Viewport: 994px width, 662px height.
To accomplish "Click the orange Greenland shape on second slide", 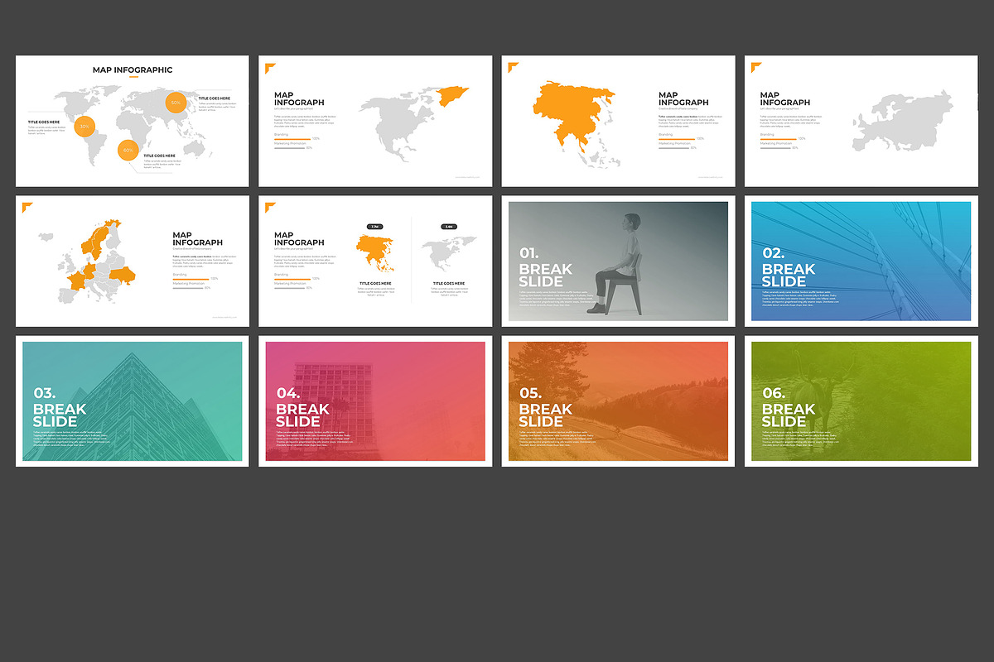I will click(453, 95).
